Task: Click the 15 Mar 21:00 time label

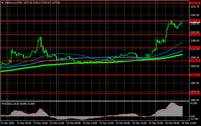Action: coord(156,123)
